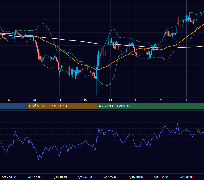Click the blue session bar before ロンドン
This screenshot has height=180, width=204.
pyautogui.click(x=14, y=106)
